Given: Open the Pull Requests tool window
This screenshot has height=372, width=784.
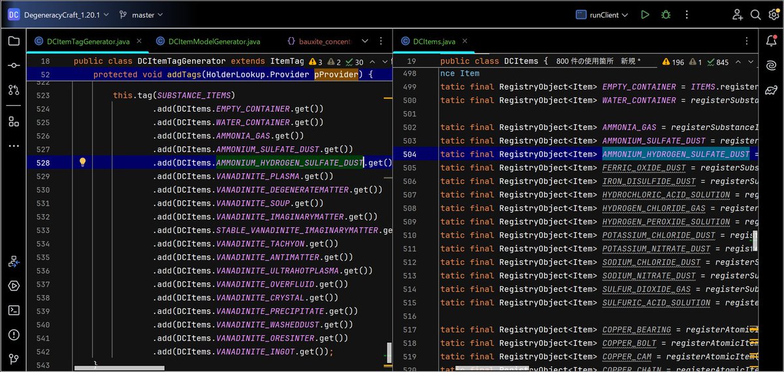Looking at the screenshot, I should [14, 90].
